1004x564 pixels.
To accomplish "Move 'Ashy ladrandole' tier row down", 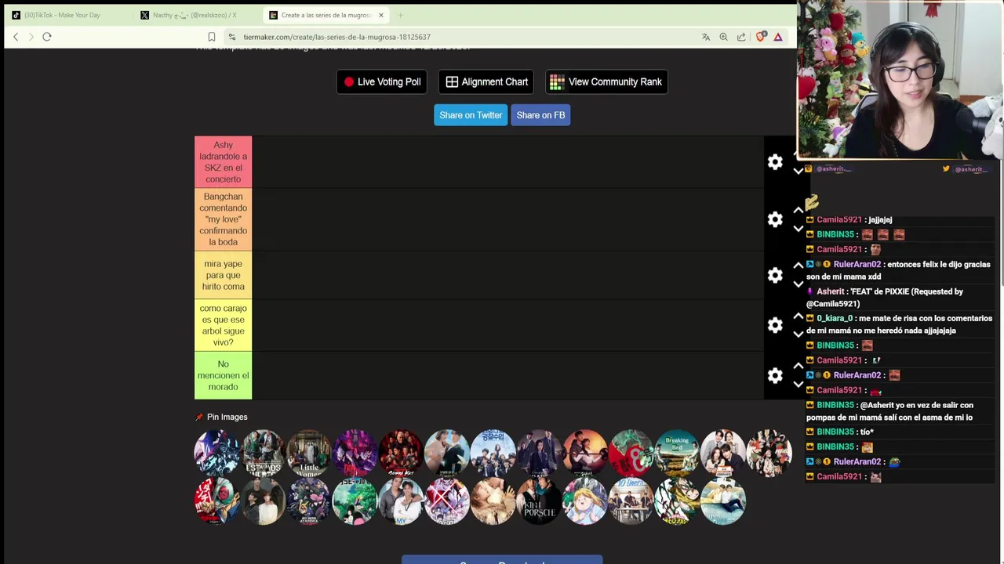I will pyautogui.click(x=798, y=171).
